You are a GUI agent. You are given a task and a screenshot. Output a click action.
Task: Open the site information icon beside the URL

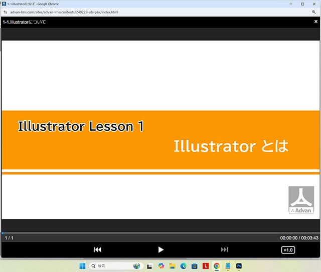pos(5,12)
